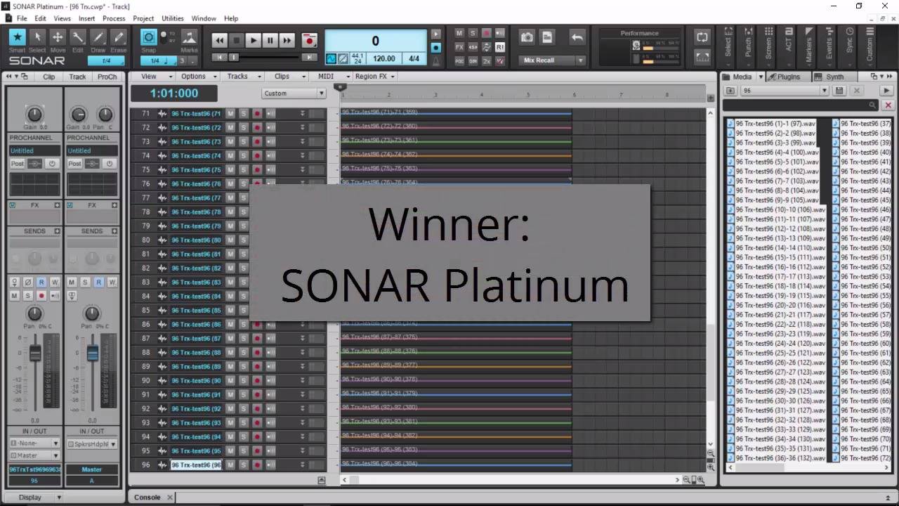This screenshot has width=899, height=506.
Task: Select track name 96 Trx-test96 on row 96
Action: point(196,465)
